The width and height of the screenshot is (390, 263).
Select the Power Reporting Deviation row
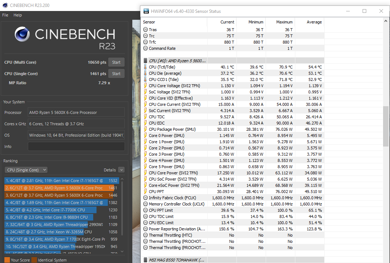coord(232,229)
